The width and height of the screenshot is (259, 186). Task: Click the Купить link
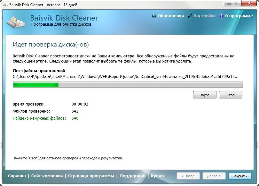pos(158,176)
